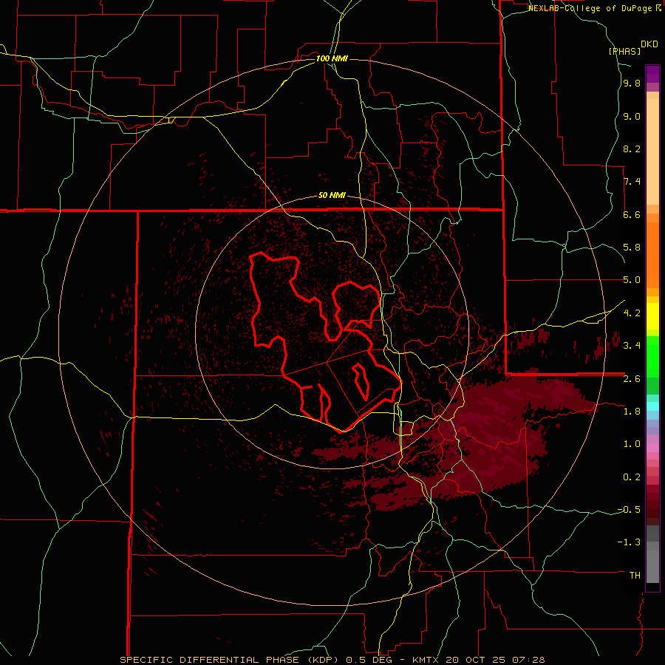Pick the yellow segment of color bar

pyautogui.click(x=652, y=316)
